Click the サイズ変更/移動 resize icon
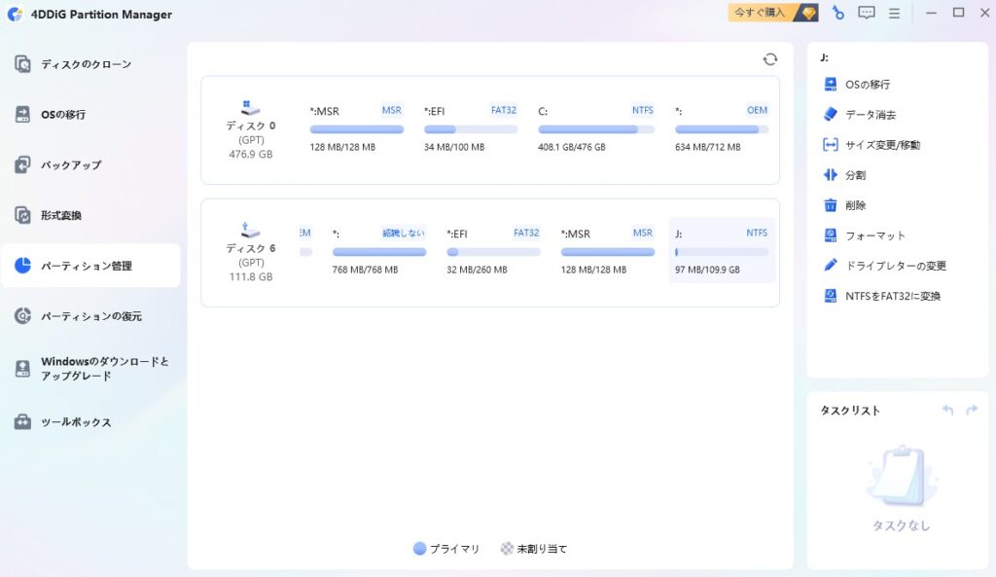Viewport: 996px width, 577px height. pyautogui.click(x=831, y=145)
